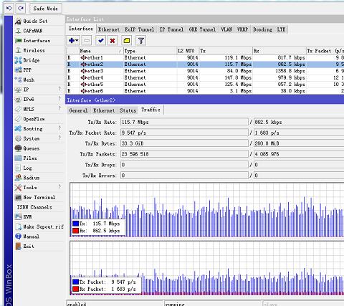Screen dimensions: 344x306
Task: Sort by Type column header
Action: click(150, 51)
